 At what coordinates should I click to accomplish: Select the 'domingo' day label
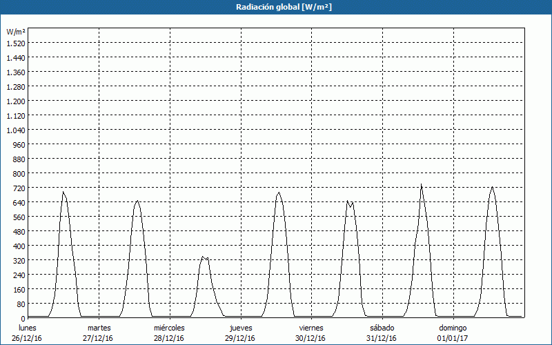pos(453,328)
